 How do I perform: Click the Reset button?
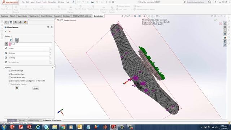36,88
